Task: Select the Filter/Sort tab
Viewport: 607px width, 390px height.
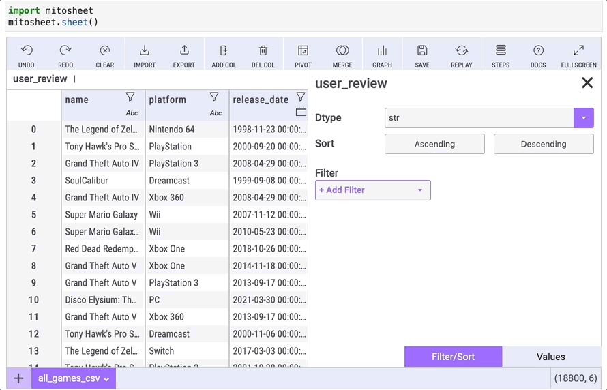Action: click(453, 357)
